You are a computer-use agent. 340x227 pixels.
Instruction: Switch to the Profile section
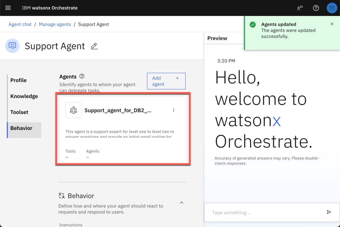tap(19, 80)
